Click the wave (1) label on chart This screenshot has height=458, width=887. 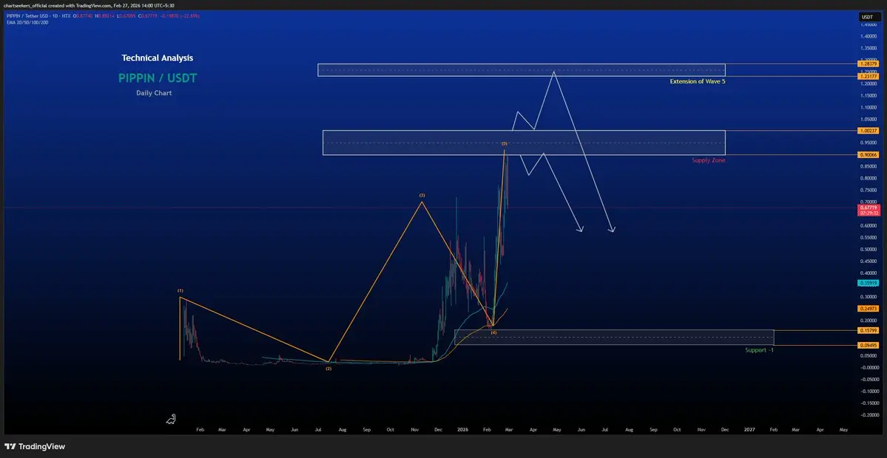point(181,290)
